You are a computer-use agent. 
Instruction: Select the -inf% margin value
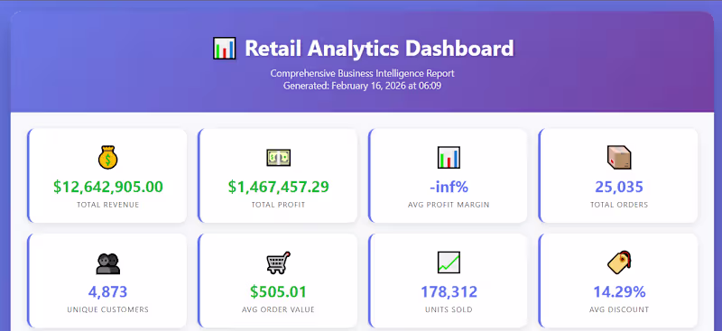449,187
